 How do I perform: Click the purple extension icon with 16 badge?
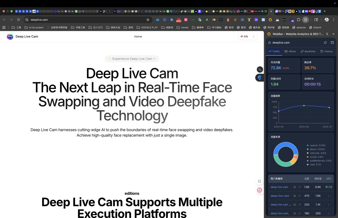click(292, 20)
